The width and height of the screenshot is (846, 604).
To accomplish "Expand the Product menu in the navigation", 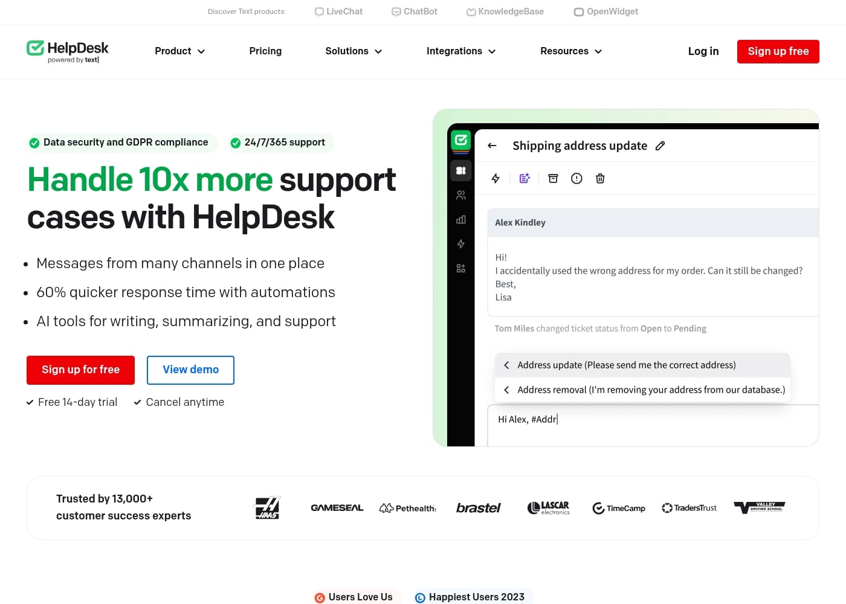I will [x=179, y=51].
